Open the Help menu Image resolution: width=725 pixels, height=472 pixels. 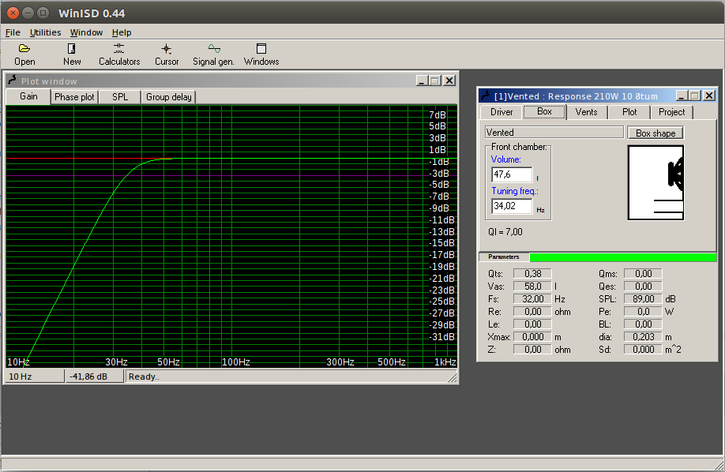(122, 32)
